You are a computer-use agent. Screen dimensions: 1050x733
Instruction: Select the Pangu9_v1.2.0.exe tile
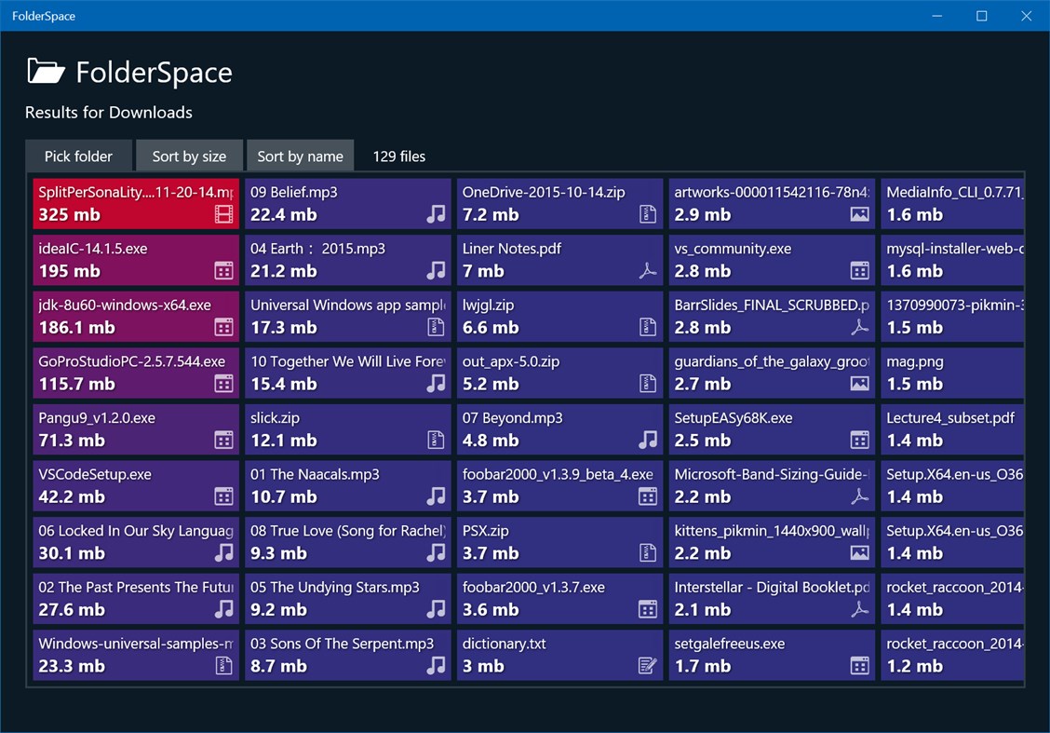[x=135, y=428]
